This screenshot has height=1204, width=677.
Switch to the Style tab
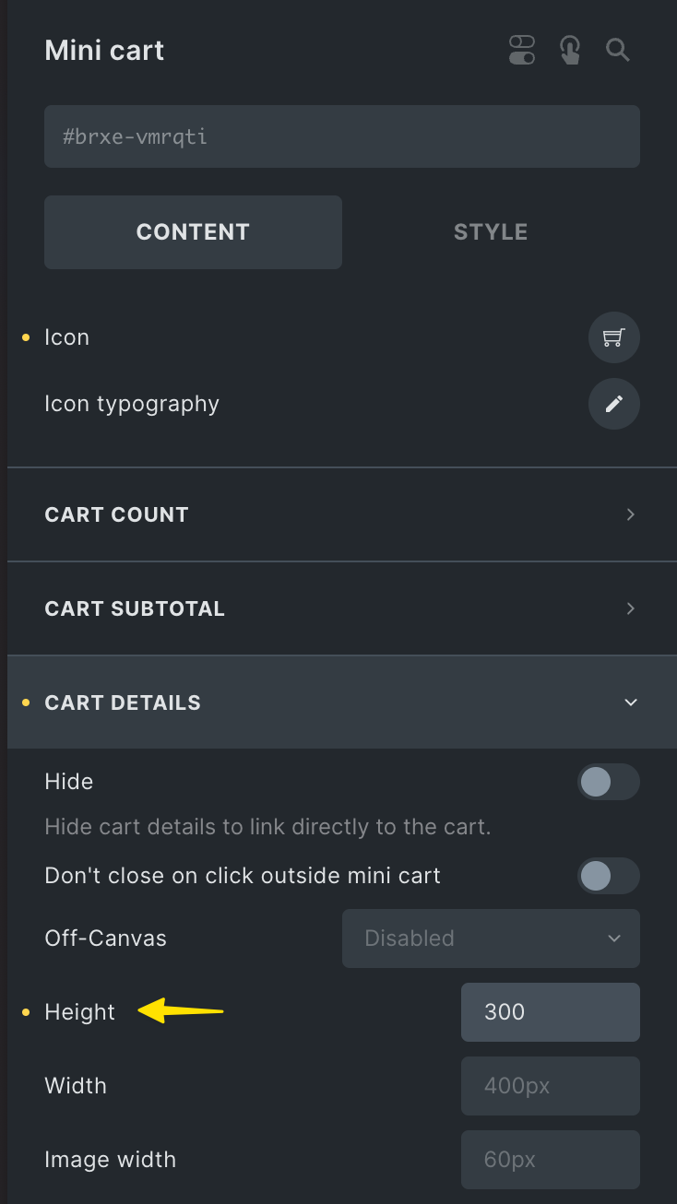[490, 232]
